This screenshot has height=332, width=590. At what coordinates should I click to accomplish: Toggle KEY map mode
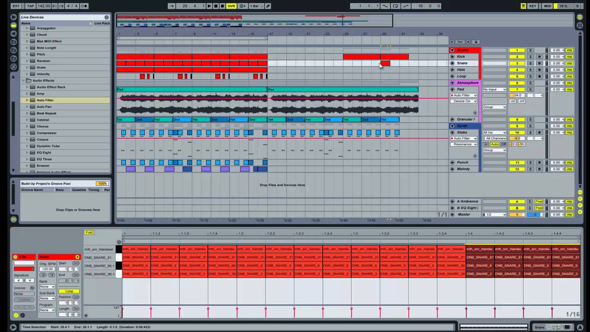533,6
